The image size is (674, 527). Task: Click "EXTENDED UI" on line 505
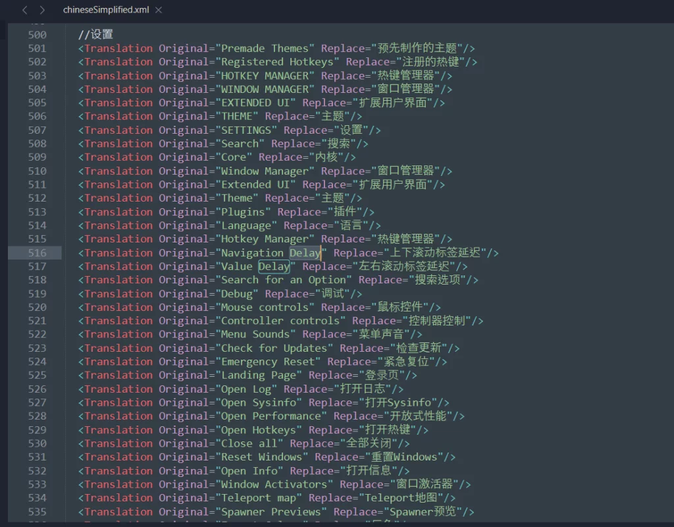pyautogui.click(x=255, y=103)
